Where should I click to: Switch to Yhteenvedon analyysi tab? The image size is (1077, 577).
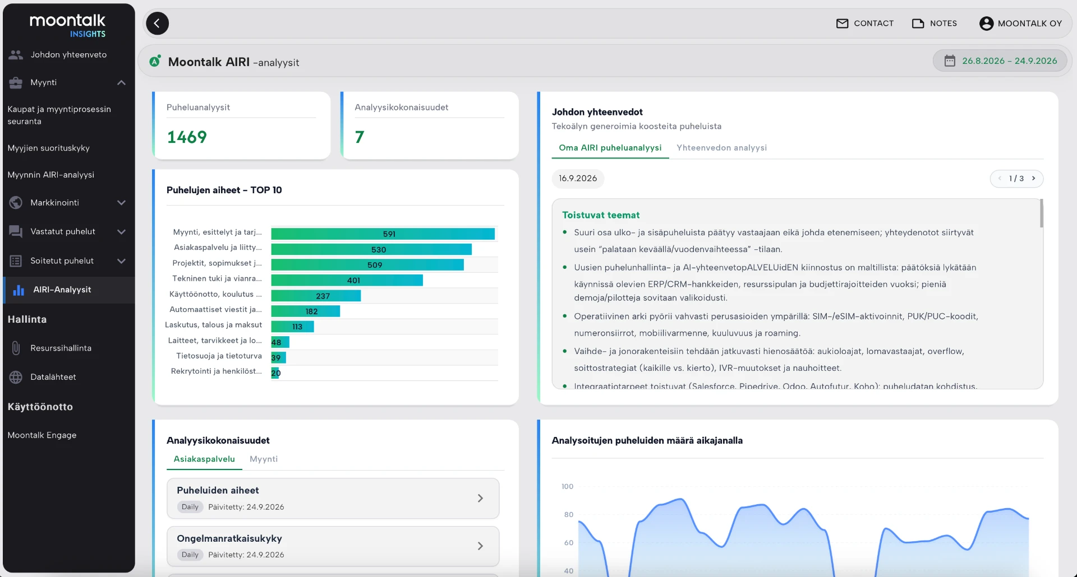pos(721,148)
